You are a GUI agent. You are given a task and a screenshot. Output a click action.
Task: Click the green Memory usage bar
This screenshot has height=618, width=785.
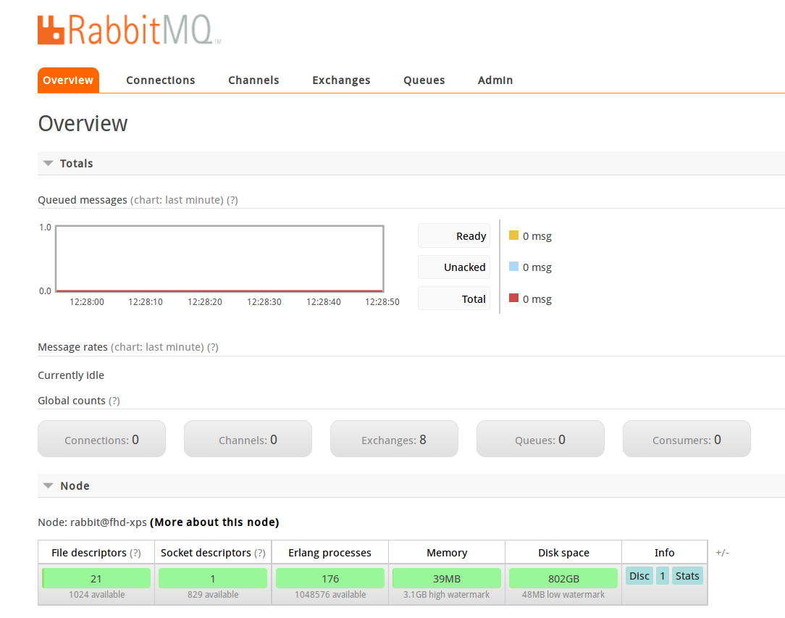point(447,578)
